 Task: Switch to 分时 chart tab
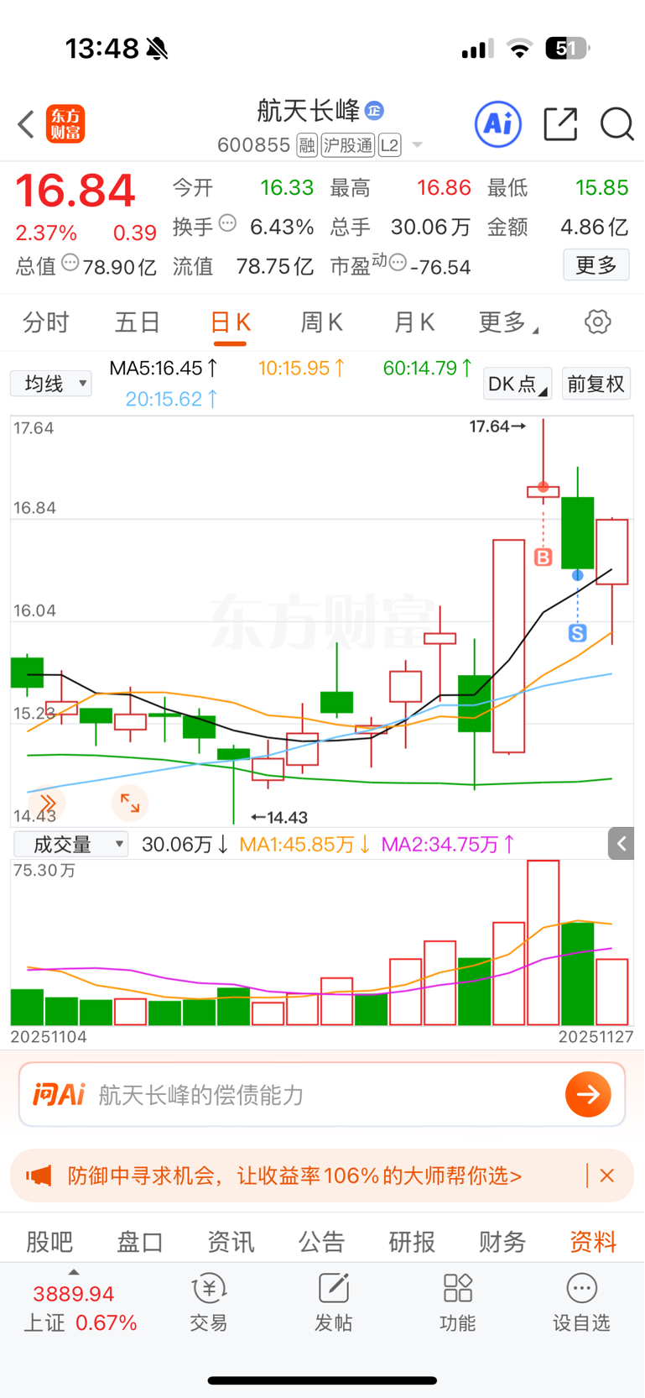click(45, 322)
